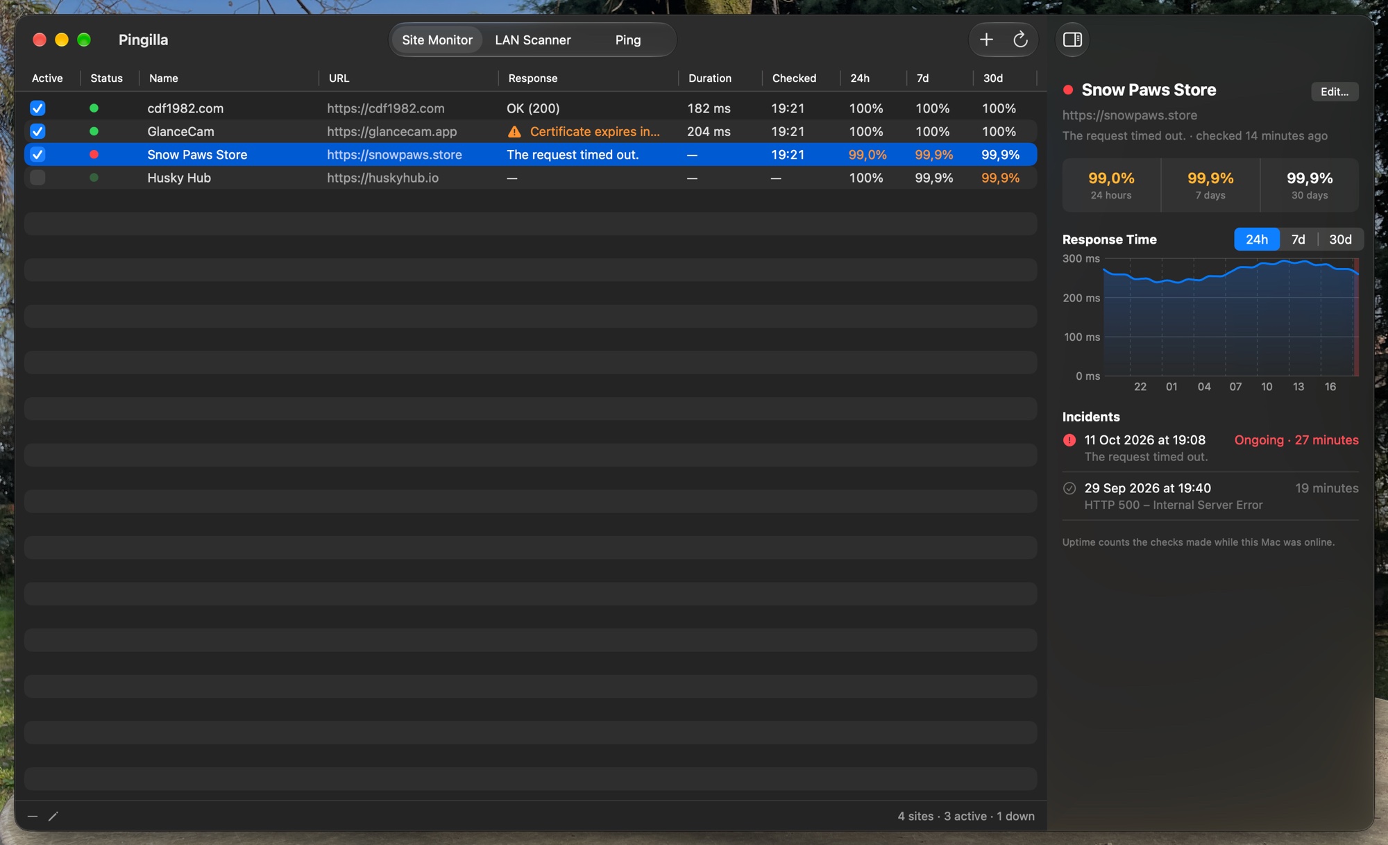1388x845 pixels.
Task: Refresh all site checks
Action: (x=1020, y=40)
